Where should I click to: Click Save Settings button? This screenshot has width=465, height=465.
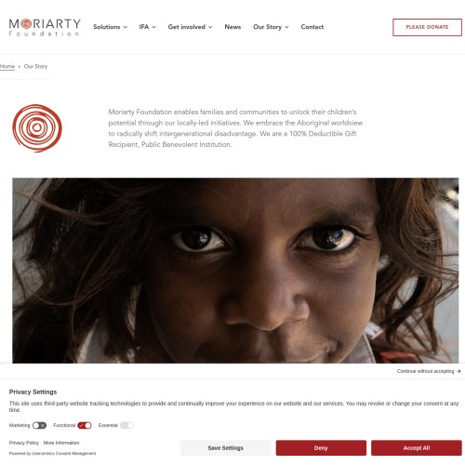click(225, 447)
